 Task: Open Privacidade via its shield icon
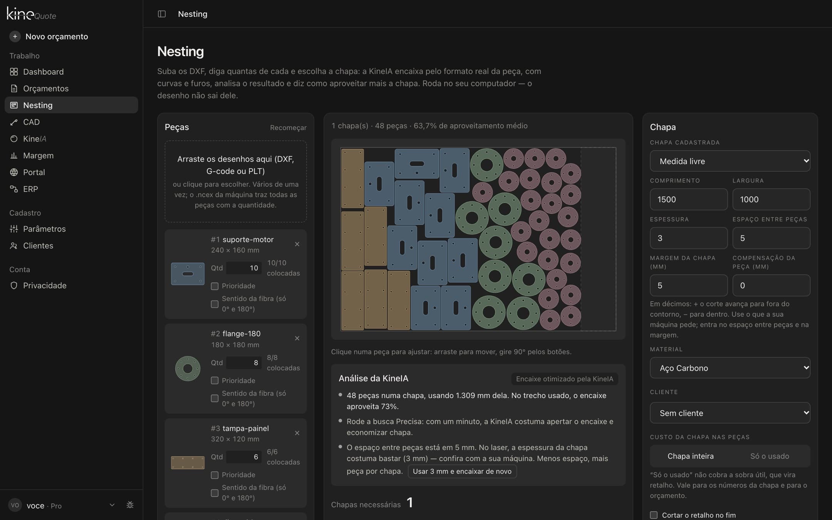14,285
